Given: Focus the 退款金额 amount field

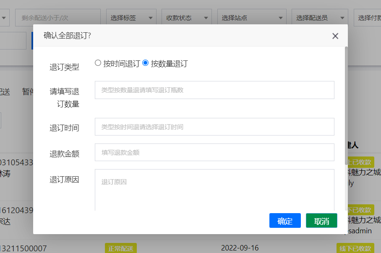Looking at the screenshot, I should point(214,153).
